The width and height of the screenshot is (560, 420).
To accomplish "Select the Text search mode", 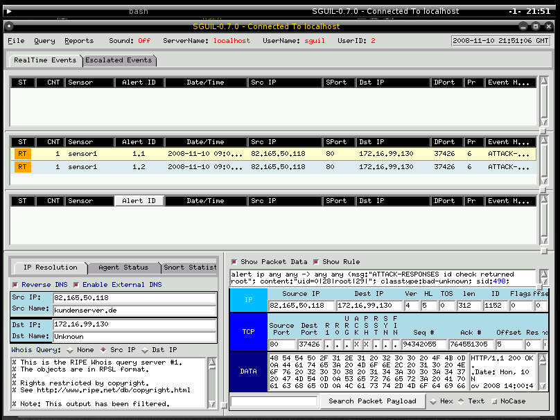I will click(471, 401).
